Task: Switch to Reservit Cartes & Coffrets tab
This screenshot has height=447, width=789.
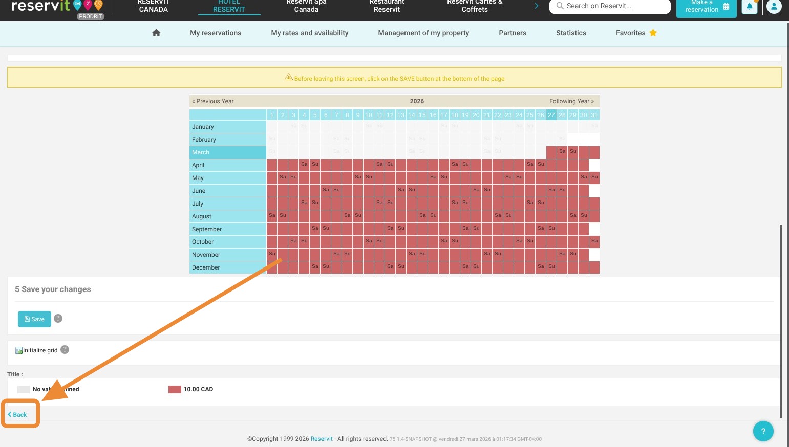Action: [475, 6]
